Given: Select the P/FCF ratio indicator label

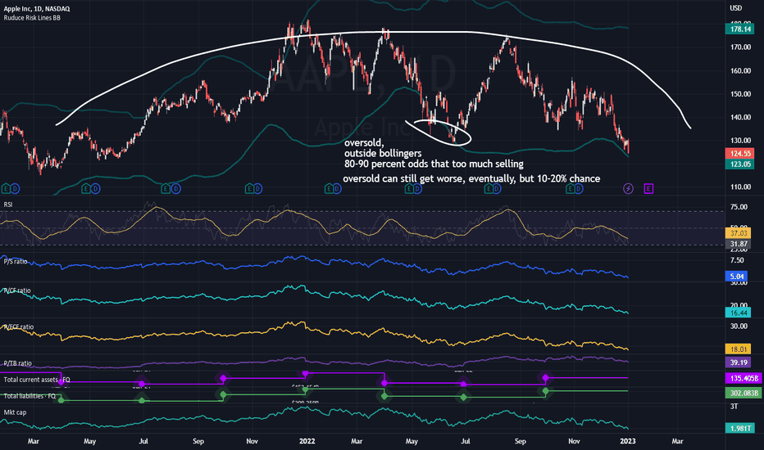Looking at the screenshot, I should (19, 327).
